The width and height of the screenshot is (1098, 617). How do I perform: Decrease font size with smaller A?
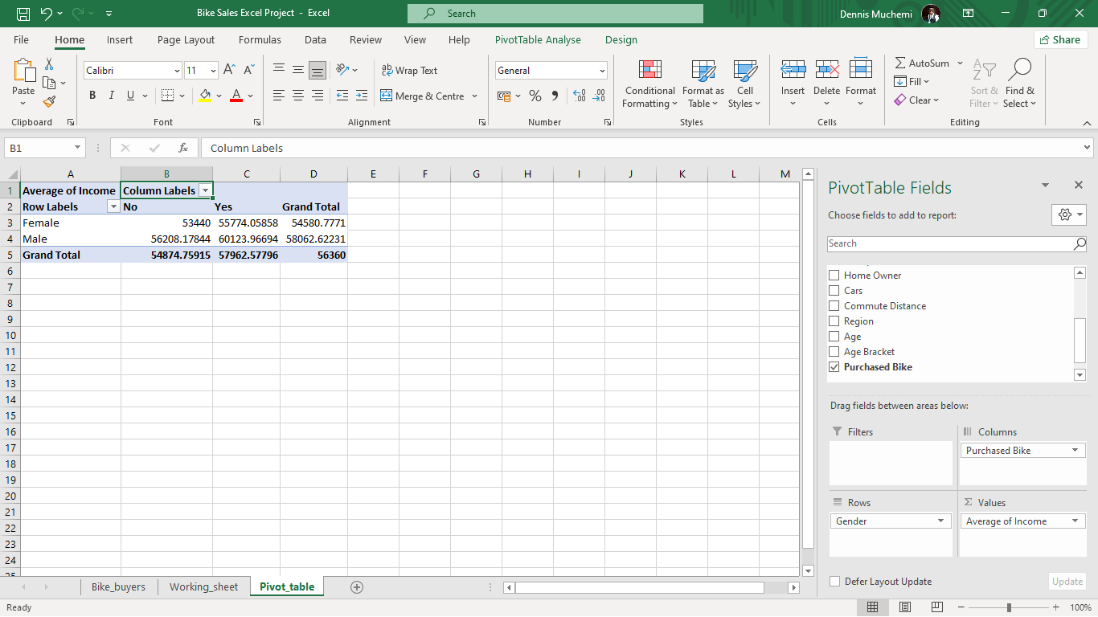click(248, 71)
